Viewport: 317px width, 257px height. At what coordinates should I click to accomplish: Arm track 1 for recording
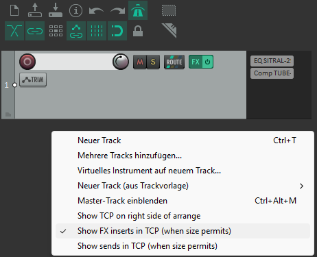tap(27, 62)
